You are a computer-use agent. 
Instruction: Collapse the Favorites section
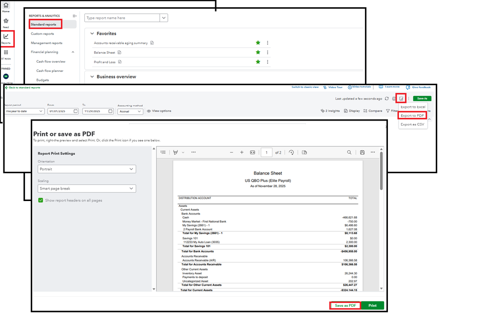tap(92, 34)
